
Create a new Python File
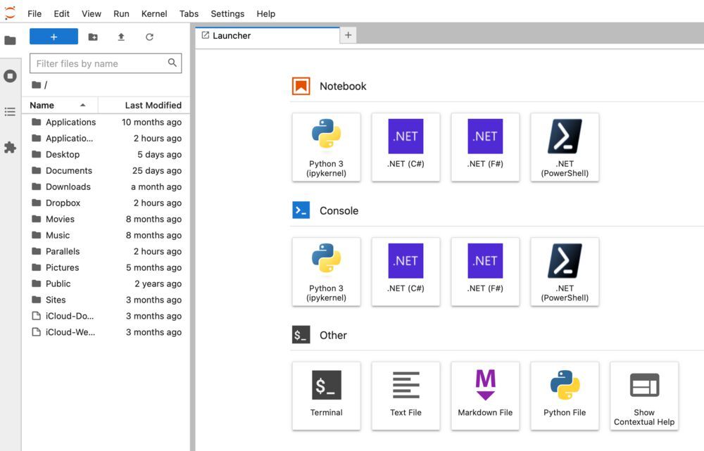[565, 395]
